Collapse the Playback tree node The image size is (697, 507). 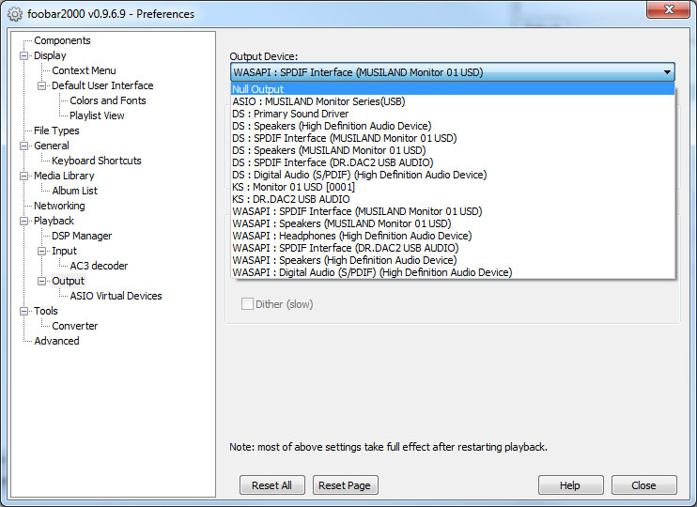click(24, 221)
